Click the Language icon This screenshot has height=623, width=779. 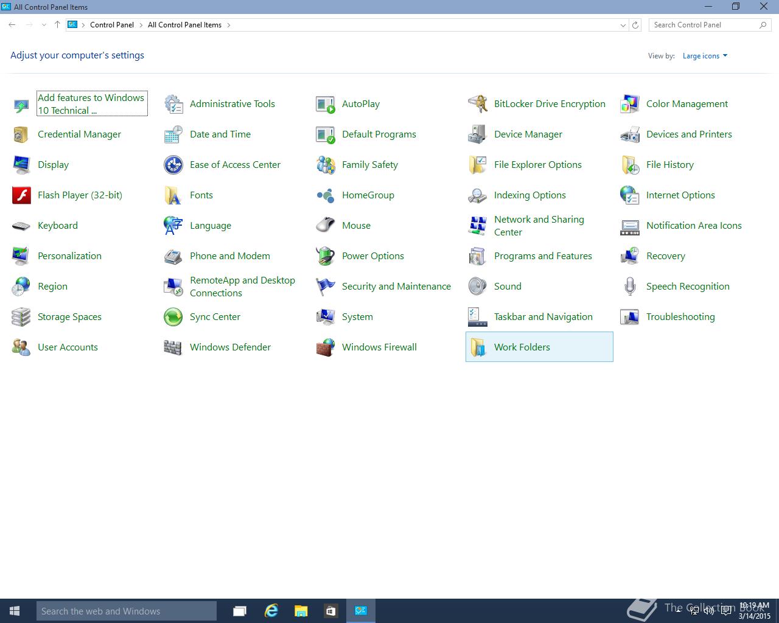173,226
